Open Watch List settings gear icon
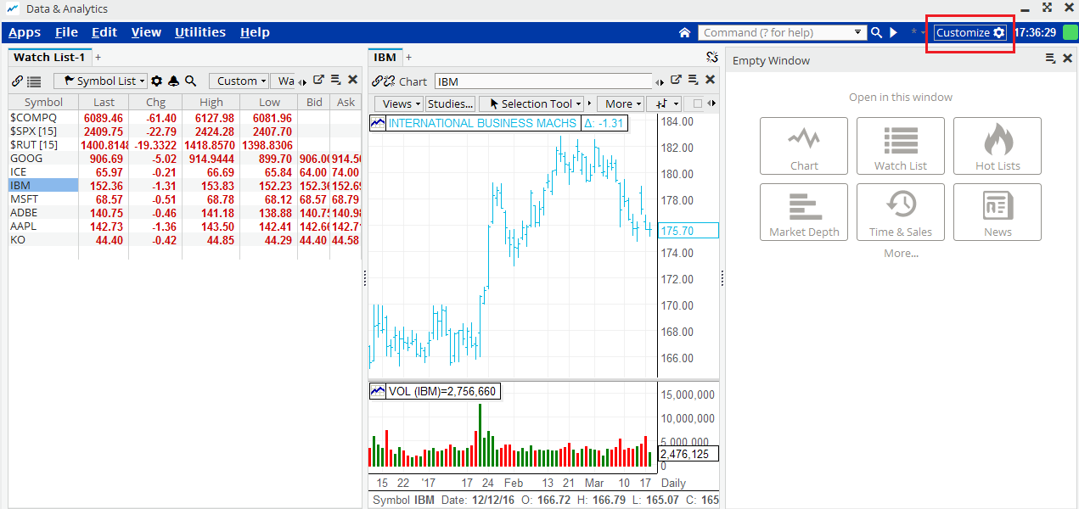 click(156, 81)
